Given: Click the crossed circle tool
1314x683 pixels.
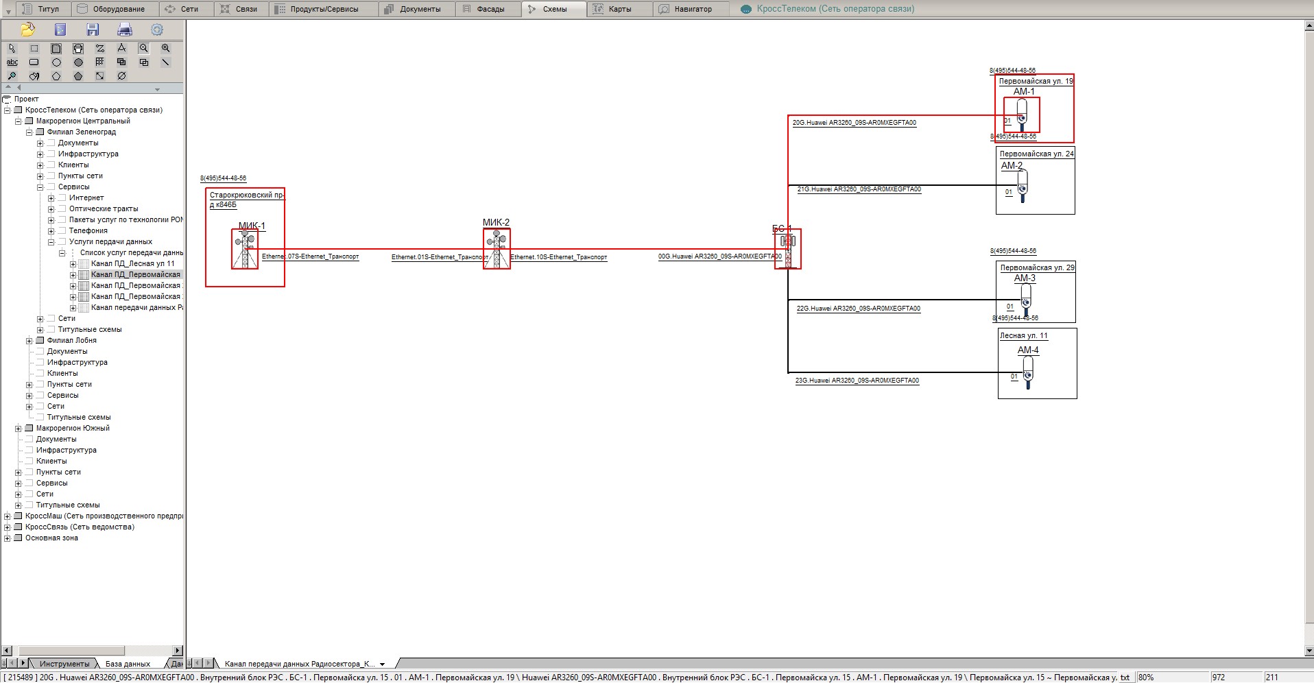Looking at the screenshot, I should (x=121, y=76).
